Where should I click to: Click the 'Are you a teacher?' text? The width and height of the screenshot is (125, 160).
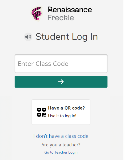coord(61,145)
